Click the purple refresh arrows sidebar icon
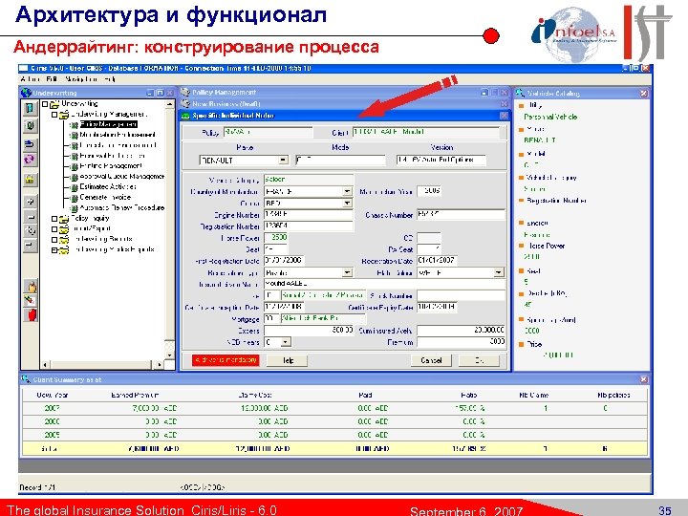Viewport: 688px width, 516px height. coord(30,160)
